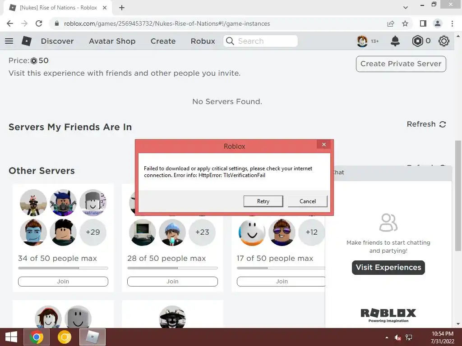462x346 pixels.
Task: Click the computer monitor head avatar
Action: point(142,232)
